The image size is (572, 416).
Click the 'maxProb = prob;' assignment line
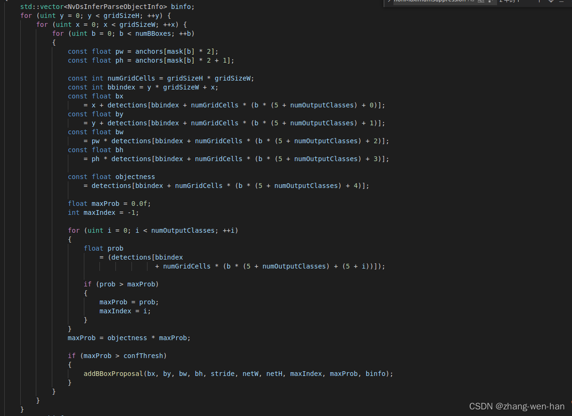point(129,302)
